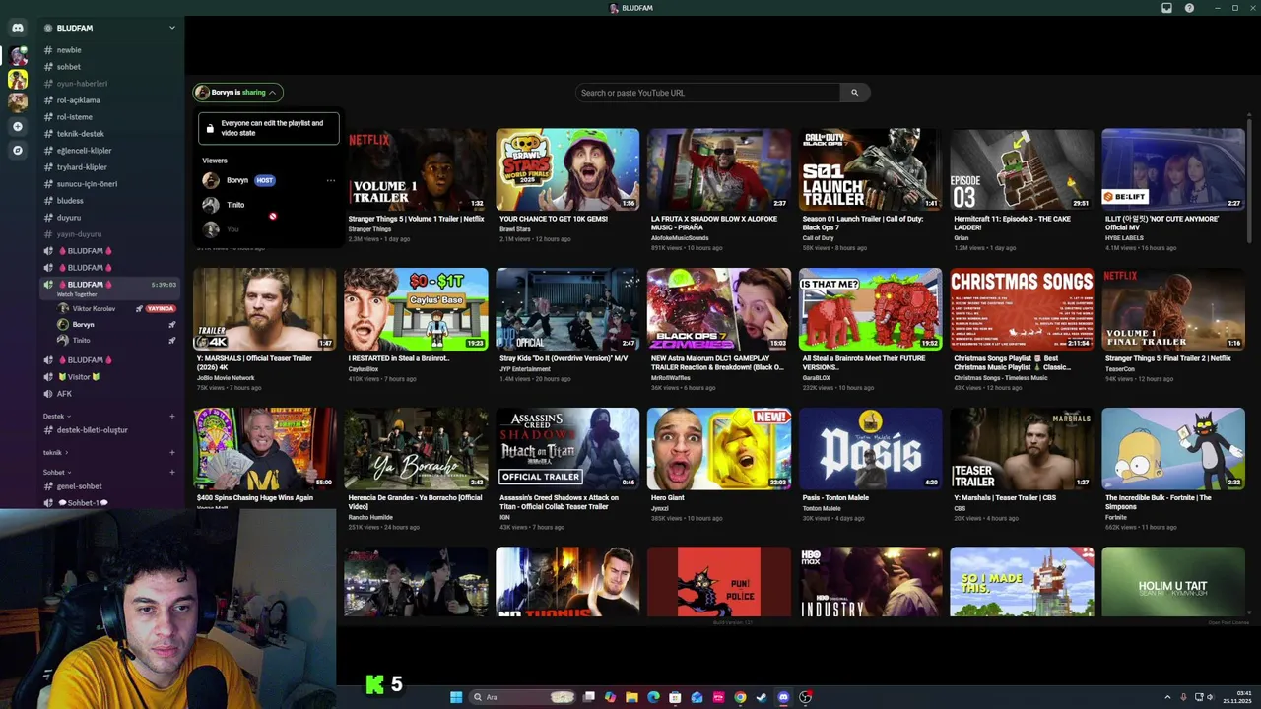
Task: Open Steam from the taskbar
Action: coord(762,697)
